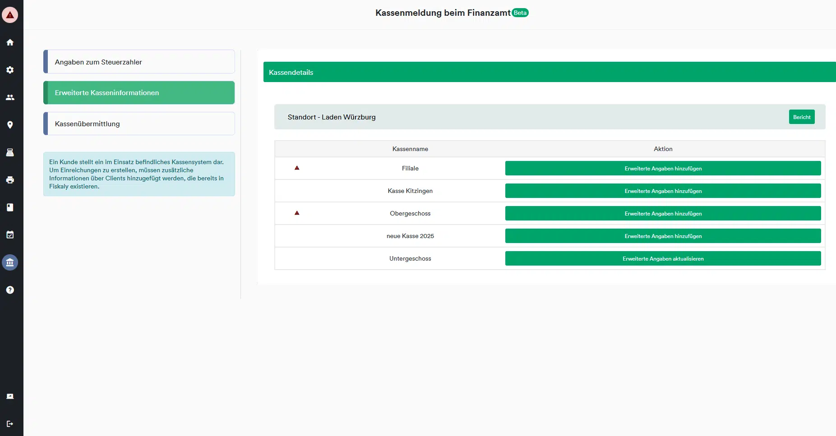
Task: Open the location pin sidebar icon
Action: tap(10, 125)
